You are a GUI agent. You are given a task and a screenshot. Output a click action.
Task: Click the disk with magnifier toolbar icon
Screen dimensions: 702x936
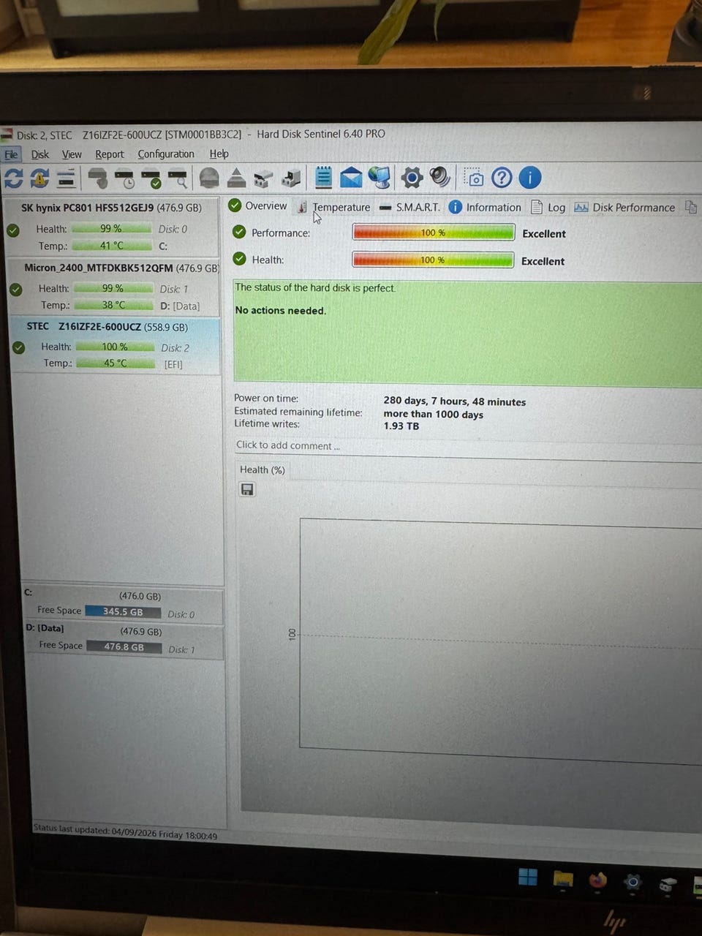(x=178, y=178)
